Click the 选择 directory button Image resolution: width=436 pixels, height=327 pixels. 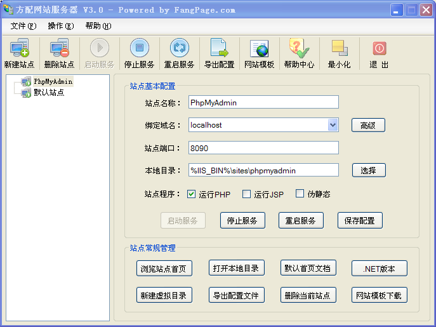369,170
